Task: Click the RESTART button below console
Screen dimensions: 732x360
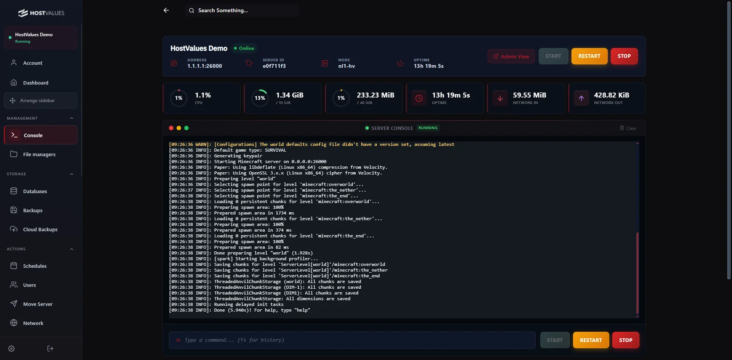Action: [x=591, y=340]
